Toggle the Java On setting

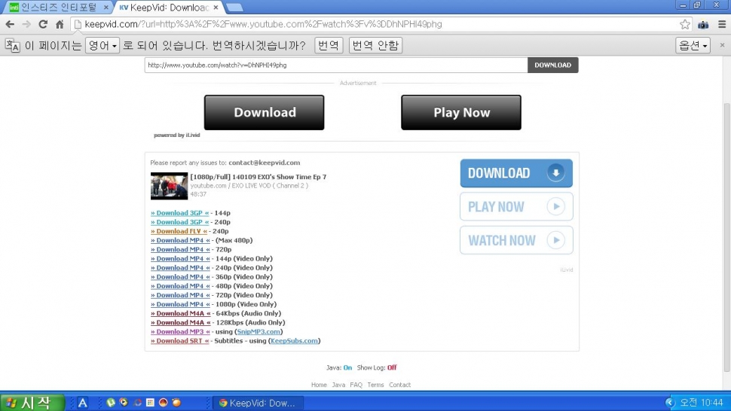coord(347,368)
